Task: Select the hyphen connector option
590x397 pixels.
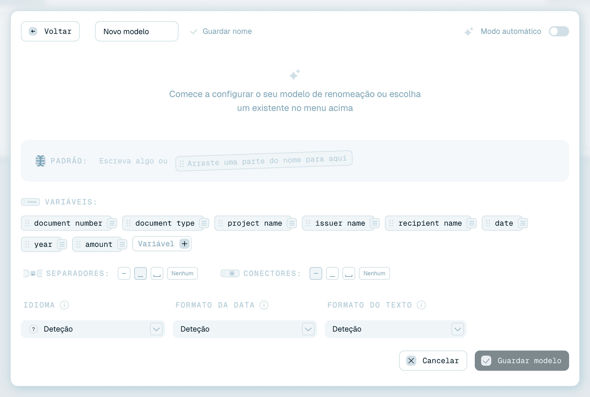Action: [316, 273]
